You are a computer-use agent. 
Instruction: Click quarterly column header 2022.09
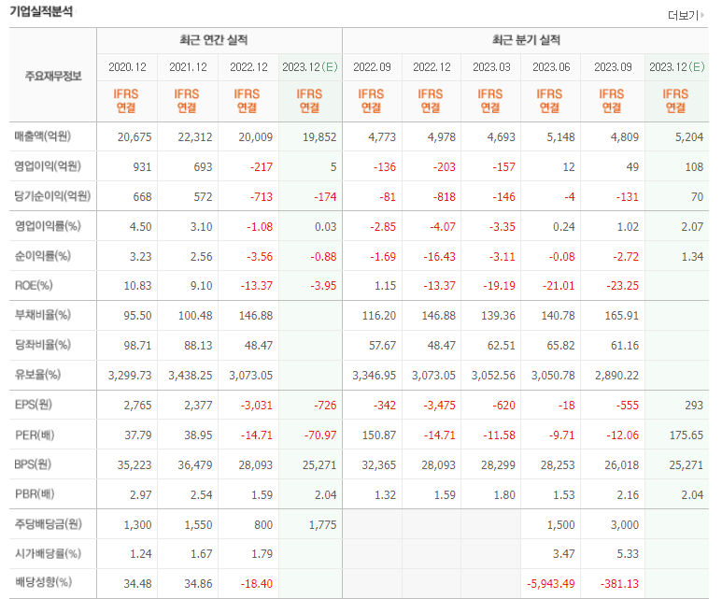(372, 67)
